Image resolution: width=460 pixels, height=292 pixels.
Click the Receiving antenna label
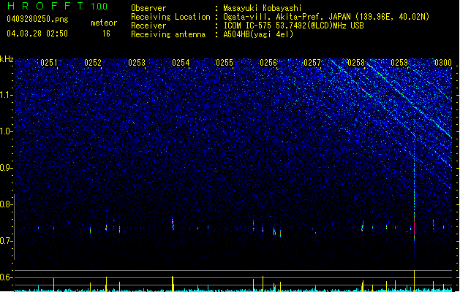[x=168, y=34]
